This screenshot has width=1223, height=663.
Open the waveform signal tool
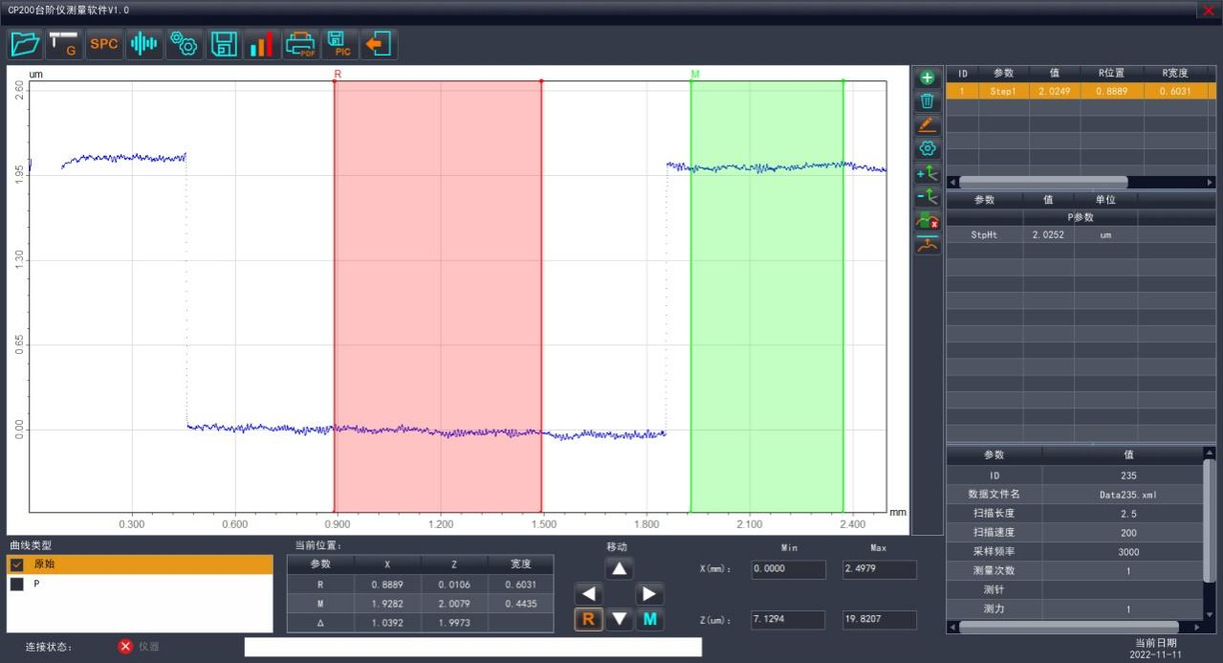click(144, 44)
